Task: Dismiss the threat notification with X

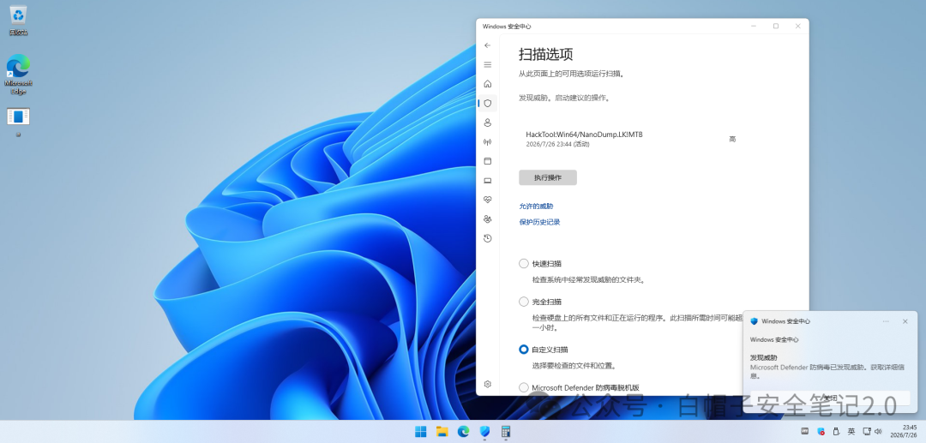Action: coord(905,321)
